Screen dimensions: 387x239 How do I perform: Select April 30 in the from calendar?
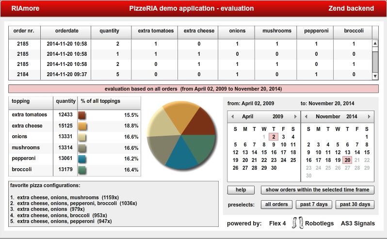[274, 168]
